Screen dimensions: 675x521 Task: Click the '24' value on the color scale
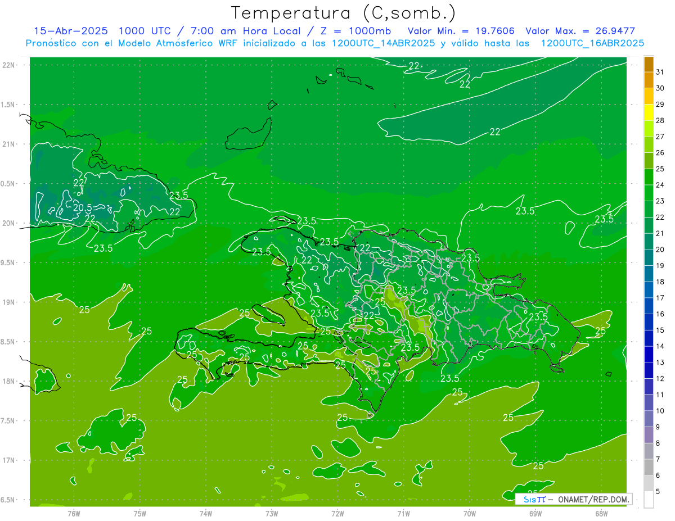click(x=660, y=185)
